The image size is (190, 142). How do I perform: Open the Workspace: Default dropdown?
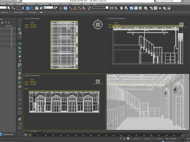pyautogui.click(x=11, y=1)
